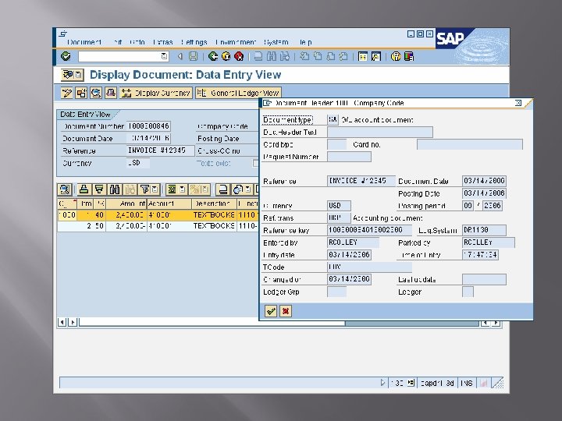
Task: Click the grid's horizontal scrollbar left arrow
Action: pyautogui.click(x=61, y=320)
